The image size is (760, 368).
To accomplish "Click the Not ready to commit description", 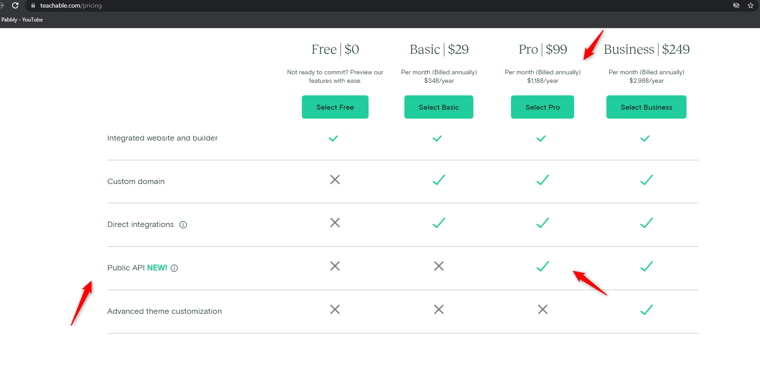I will 335,77.
